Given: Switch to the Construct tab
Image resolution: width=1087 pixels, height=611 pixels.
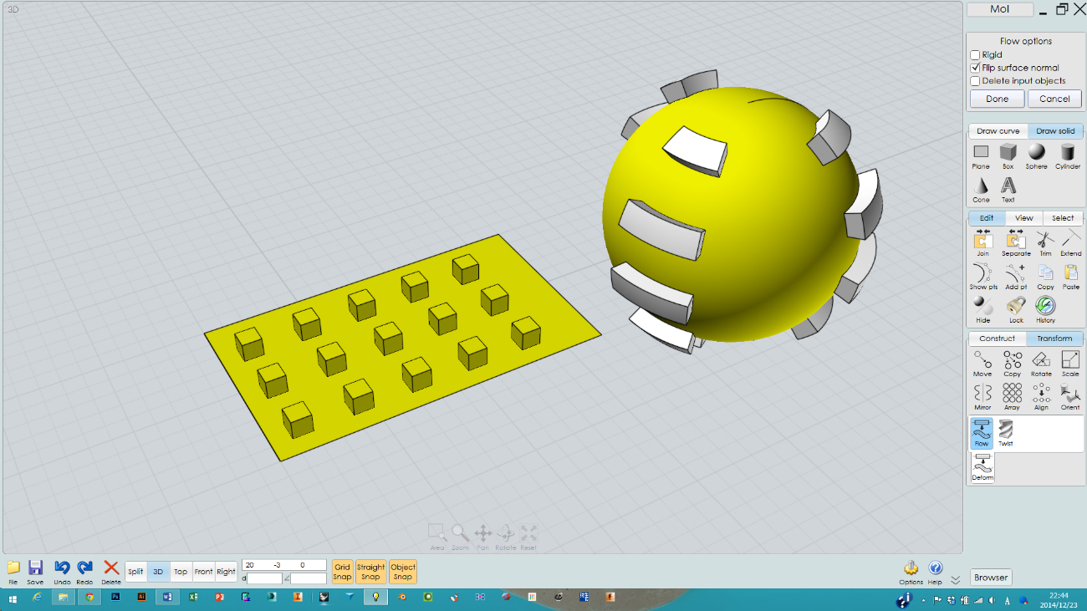Looking at the screenshot, I should coord(998,339).
